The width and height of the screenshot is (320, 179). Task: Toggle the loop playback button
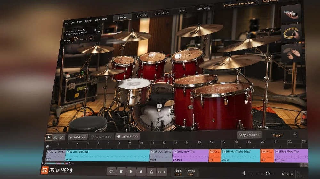pos(111,171)
